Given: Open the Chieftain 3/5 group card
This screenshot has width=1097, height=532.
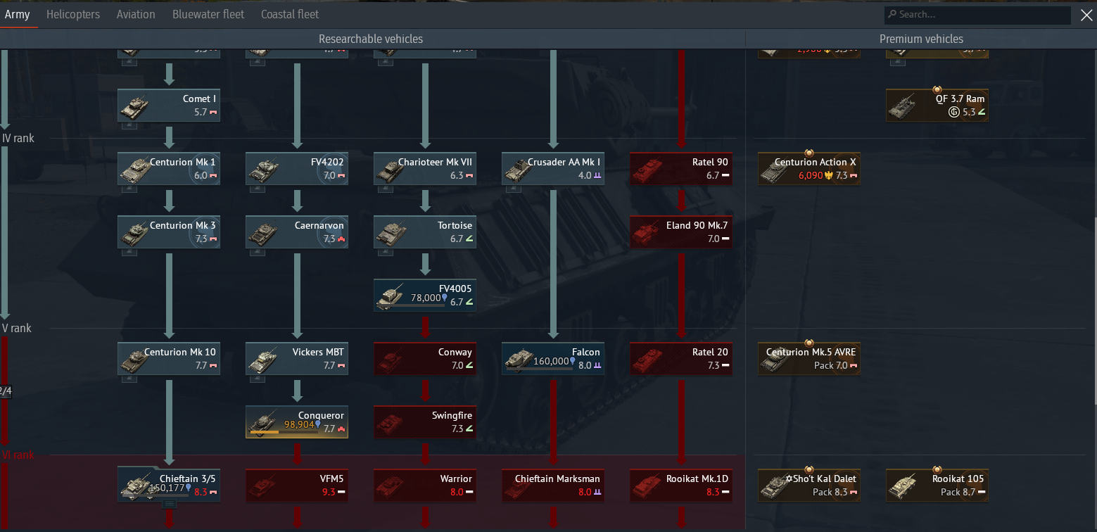Looking at the screenshot, I should coord(169,484).
